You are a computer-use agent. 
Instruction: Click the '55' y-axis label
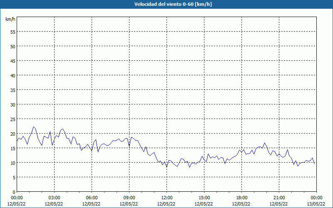(x=13, y=32)
